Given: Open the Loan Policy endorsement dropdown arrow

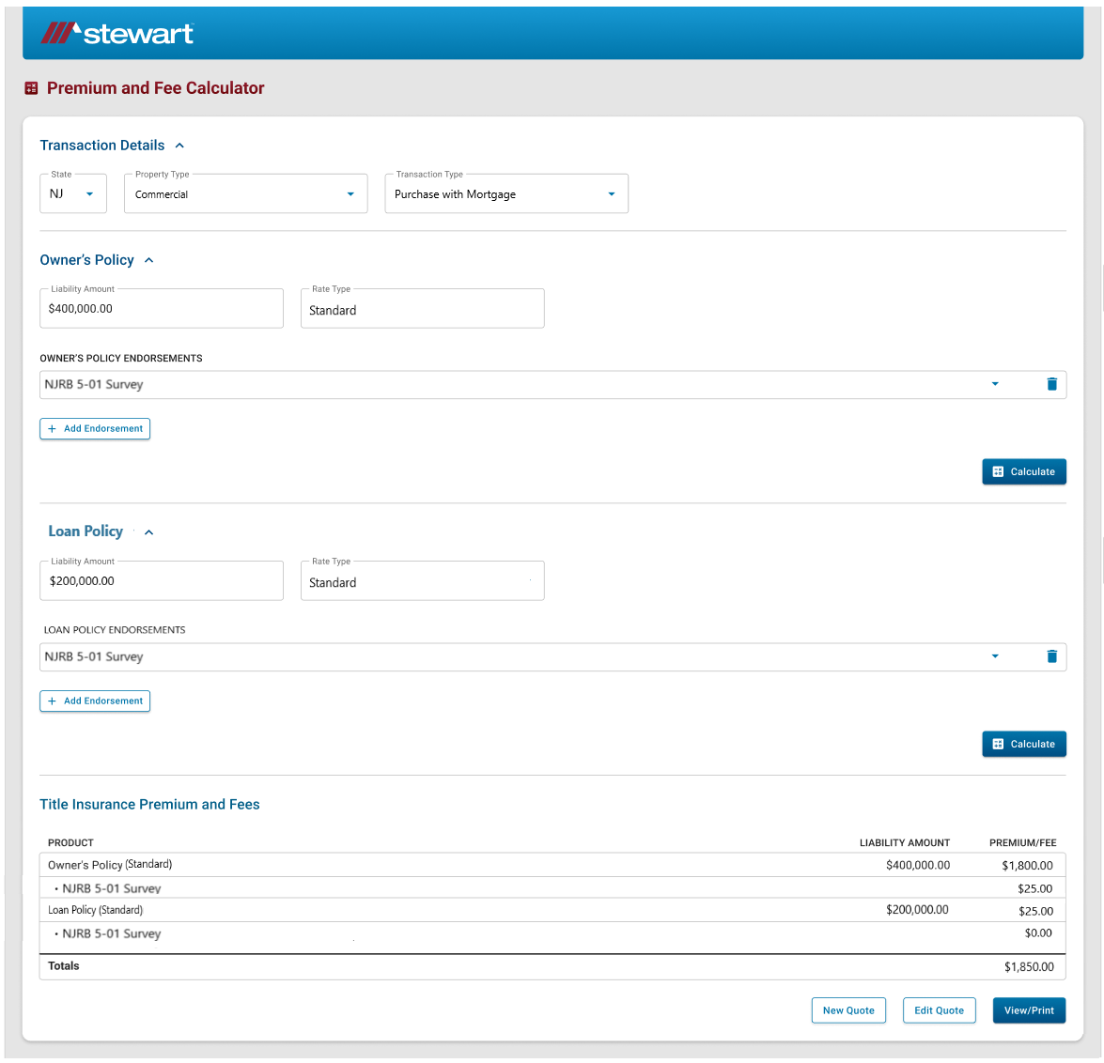Looking at the screenshot, I should coord(995,656).
